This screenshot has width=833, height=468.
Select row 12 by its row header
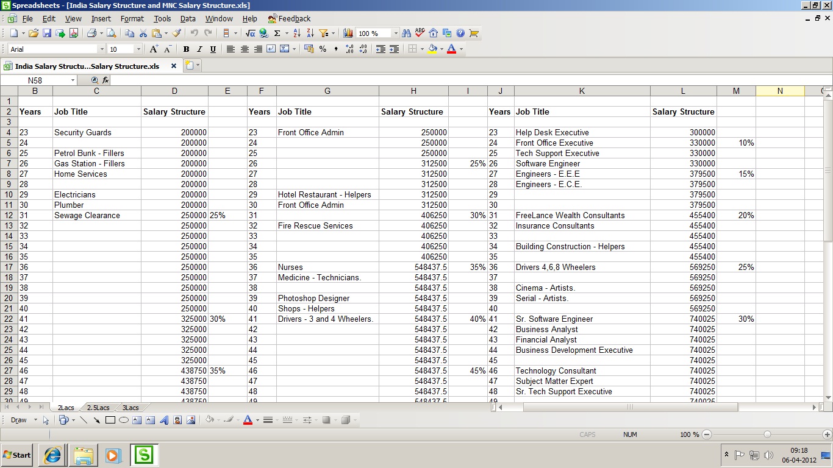[x=9, y=215]
